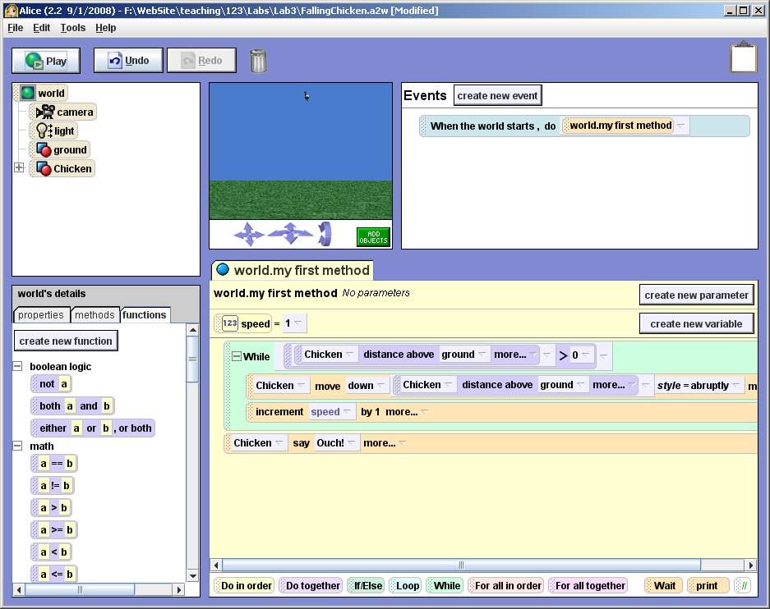Click the Play button
This screenshot has height=609, width=770.
click(x=46, y=61)
